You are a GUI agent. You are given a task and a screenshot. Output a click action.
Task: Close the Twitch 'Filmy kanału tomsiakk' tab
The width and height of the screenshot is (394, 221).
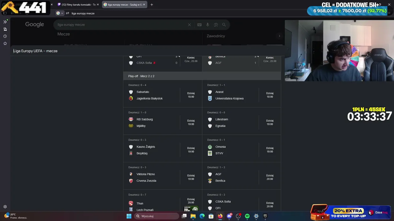(x=98, y=5)
